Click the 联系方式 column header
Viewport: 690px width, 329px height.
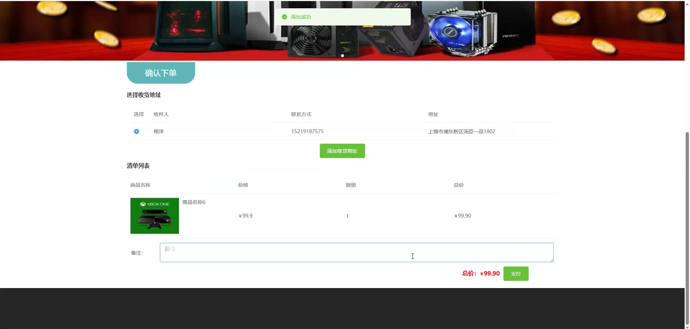pyautogui.click(x=301, y=114)
